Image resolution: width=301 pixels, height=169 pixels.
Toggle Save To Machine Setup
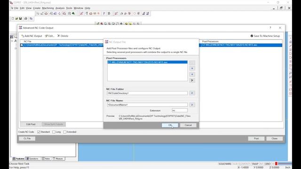[265, 36]
